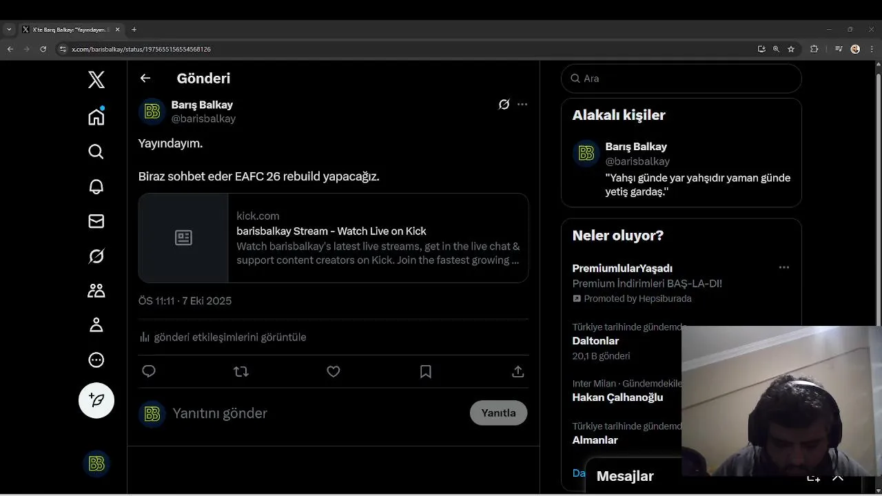Open Chrome three-dot menu
The height and width of the screenshot is (496, 882).
(x=871, y=49)
